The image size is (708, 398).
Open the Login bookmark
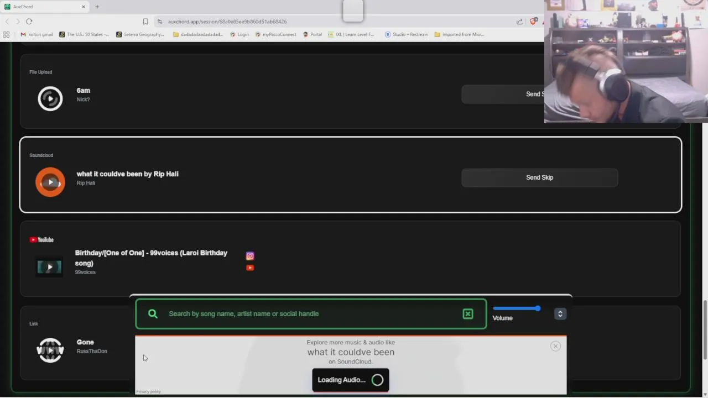coord(239,34)
